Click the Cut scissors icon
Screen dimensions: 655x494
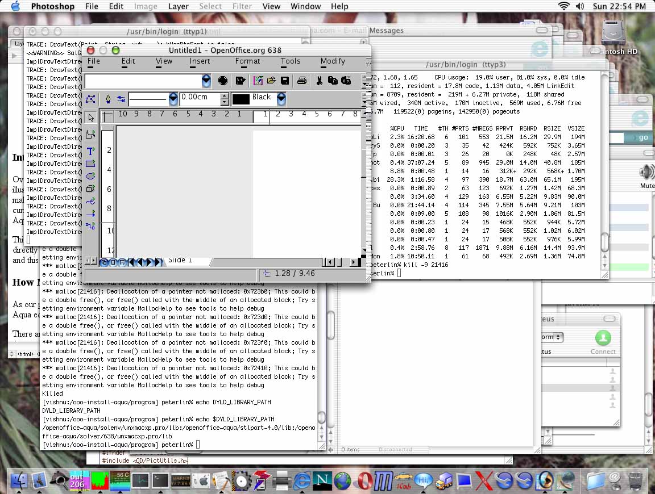coord(320,81)
